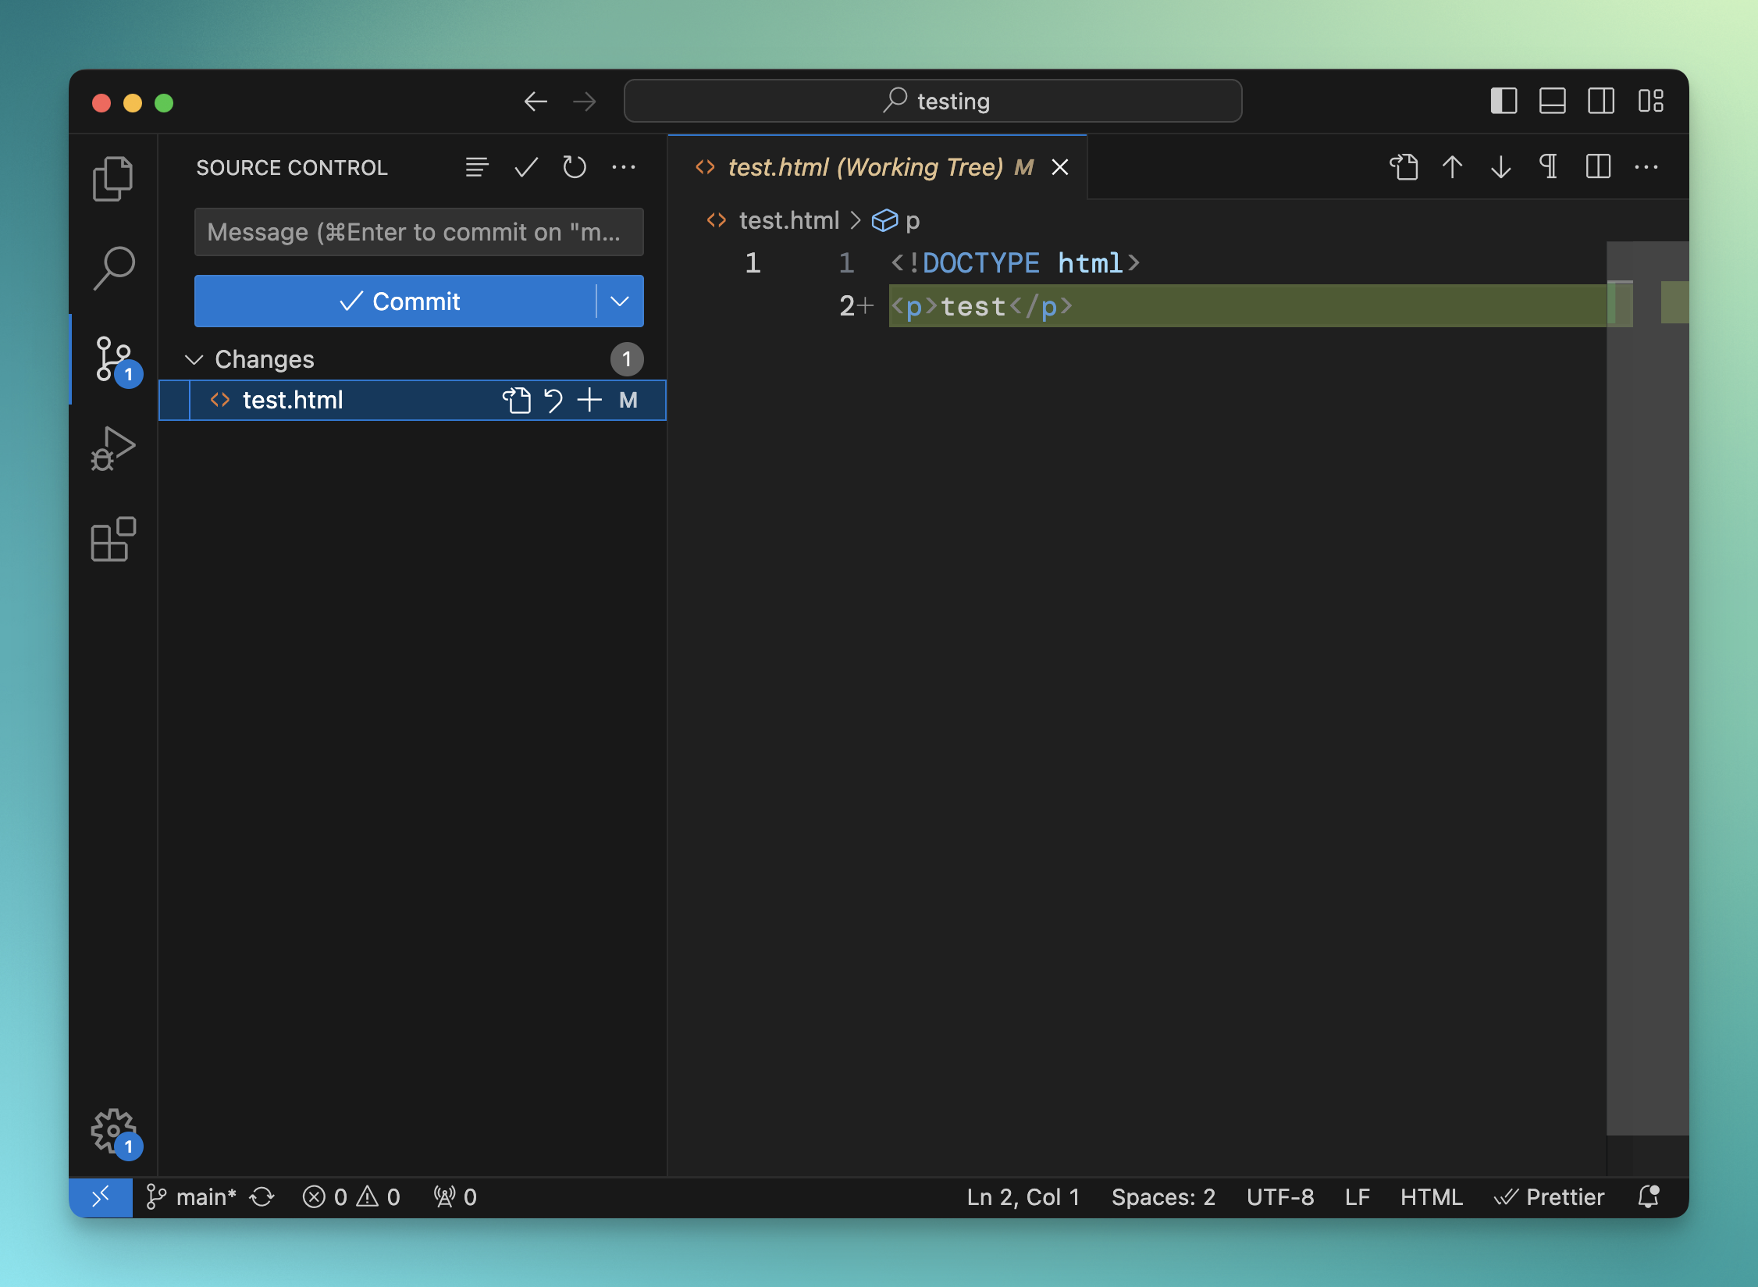Stage changes for test.html with plus icon

coord(589,401)
